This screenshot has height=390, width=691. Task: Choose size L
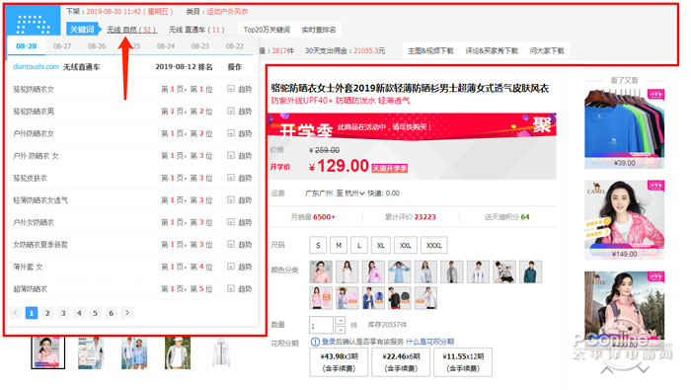click(x=359, y=245)
